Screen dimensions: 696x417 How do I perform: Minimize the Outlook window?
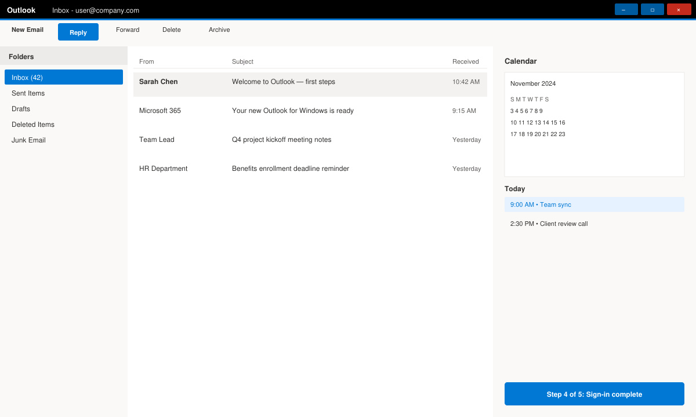[x=626, y=9]
